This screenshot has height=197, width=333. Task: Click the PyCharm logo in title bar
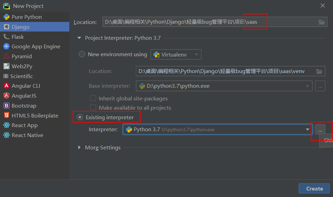point(7,6)
